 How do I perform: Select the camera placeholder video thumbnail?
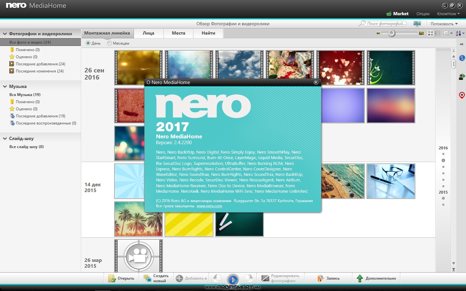point(139,256)
